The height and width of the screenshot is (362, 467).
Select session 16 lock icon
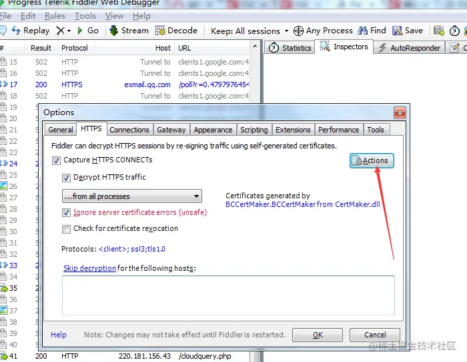click(3, 73)
